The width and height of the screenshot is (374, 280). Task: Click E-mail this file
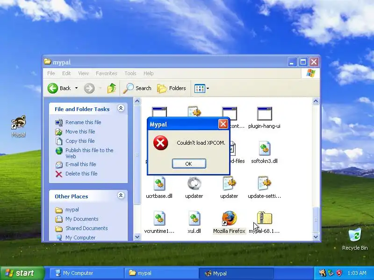click(x=76, y=164)
